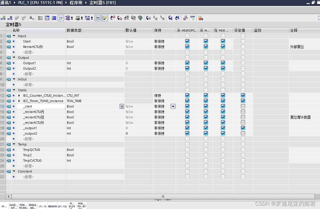Click the grayed database with arrow toolbar icon

(32, 18)
